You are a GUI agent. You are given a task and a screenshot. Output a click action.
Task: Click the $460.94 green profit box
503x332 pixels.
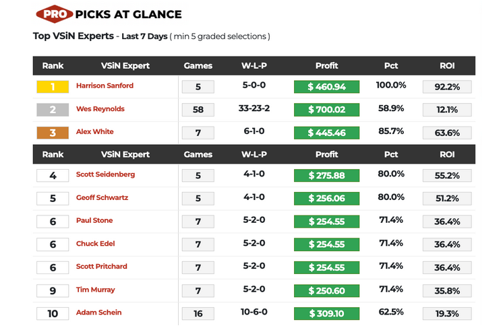[x=326, y=87]
